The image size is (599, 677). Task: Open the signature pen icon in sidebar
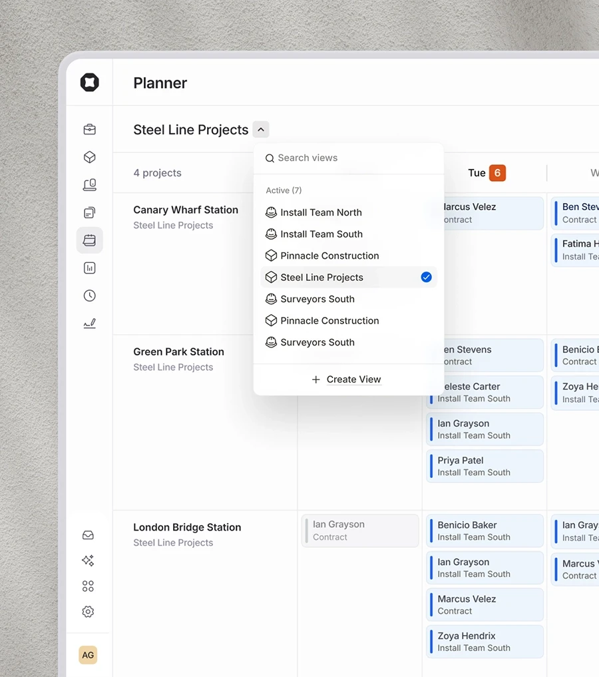coord(90,324)
